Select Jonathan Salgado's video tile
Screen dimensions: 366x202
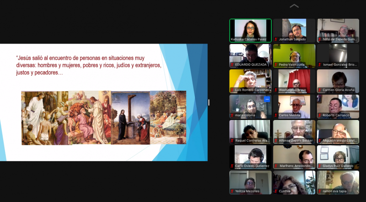tap(294, 31)
